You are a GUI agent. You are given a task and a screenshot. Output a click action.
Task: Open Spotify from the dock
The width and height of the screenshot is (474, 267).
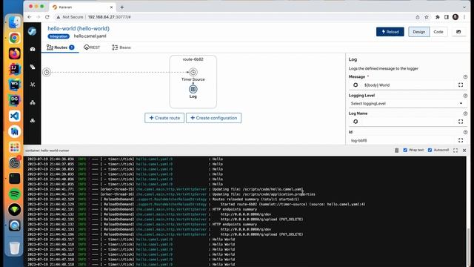pos(15,194)
